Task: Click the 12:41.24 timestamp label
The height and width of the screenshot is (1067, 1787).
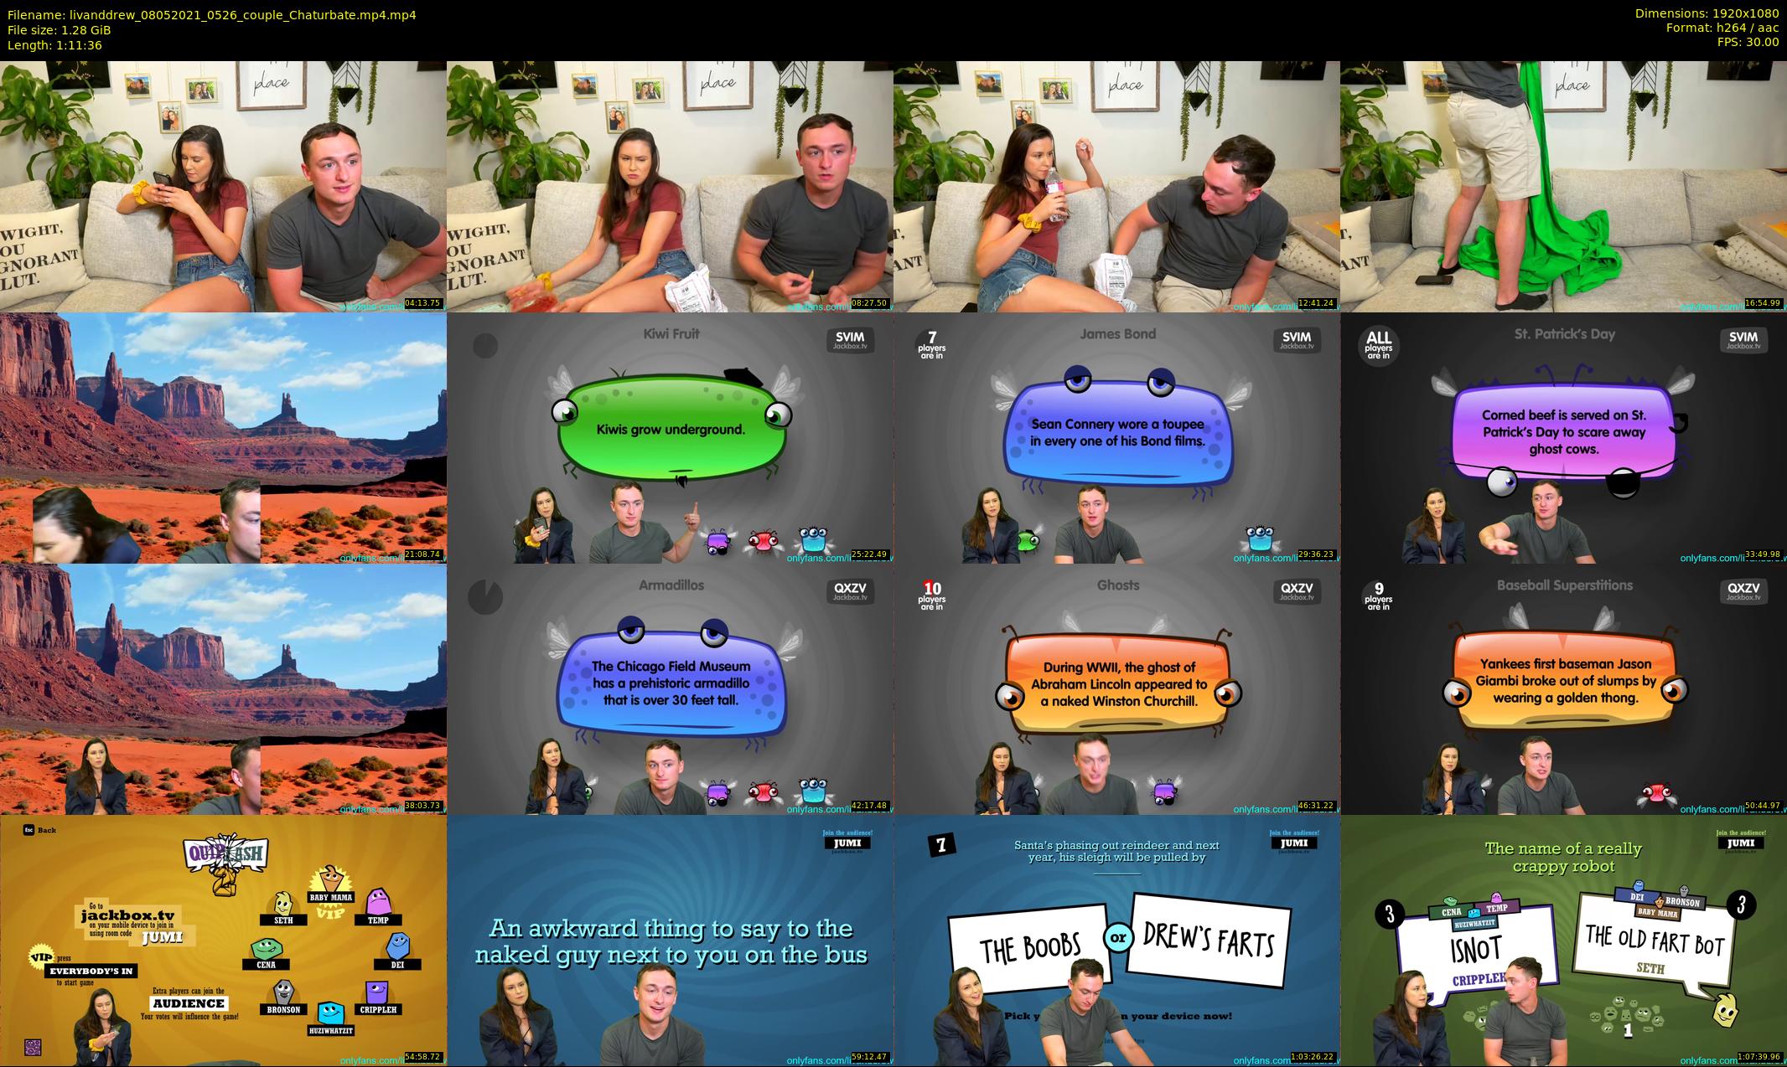Action: (1316, 303)
